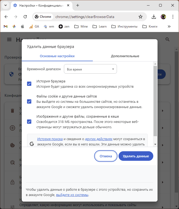Viewport: 179px width, 209px height.
Task: Click the shield safety check icon
Action: [11, 74]
